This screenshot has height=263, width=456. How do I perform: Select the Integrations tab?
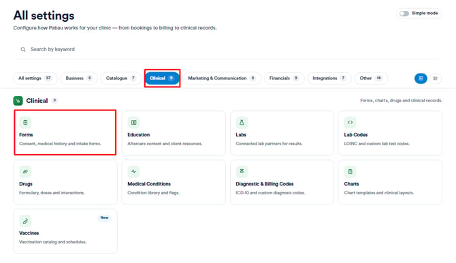click(x=329, y=78)
